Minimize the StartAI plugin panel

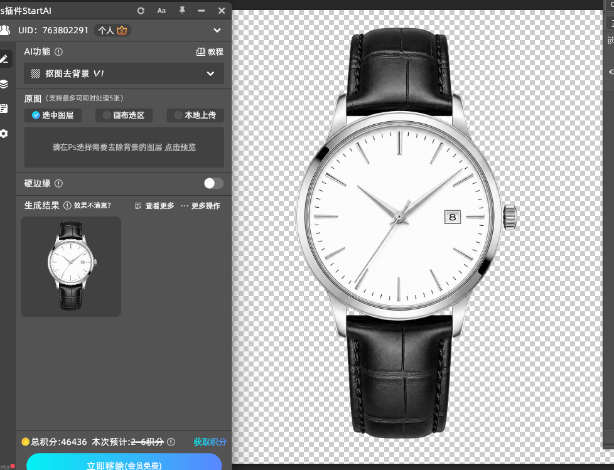coord(202,11)
